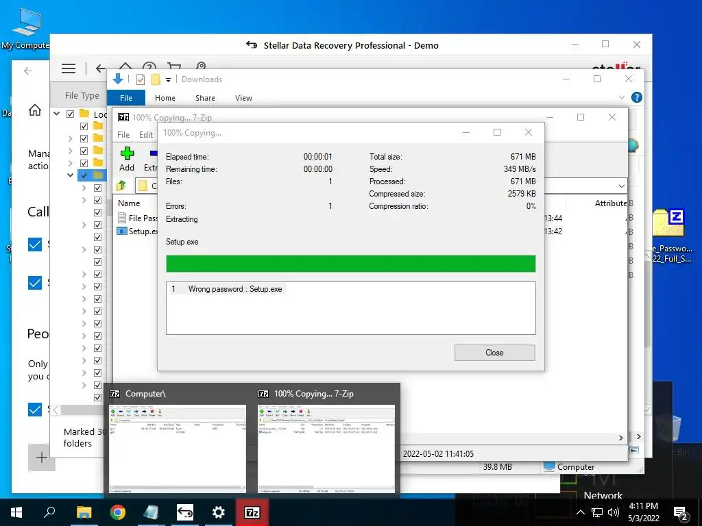Open the network icon in system tray
The image size is (702, 526).
[597, 512]
